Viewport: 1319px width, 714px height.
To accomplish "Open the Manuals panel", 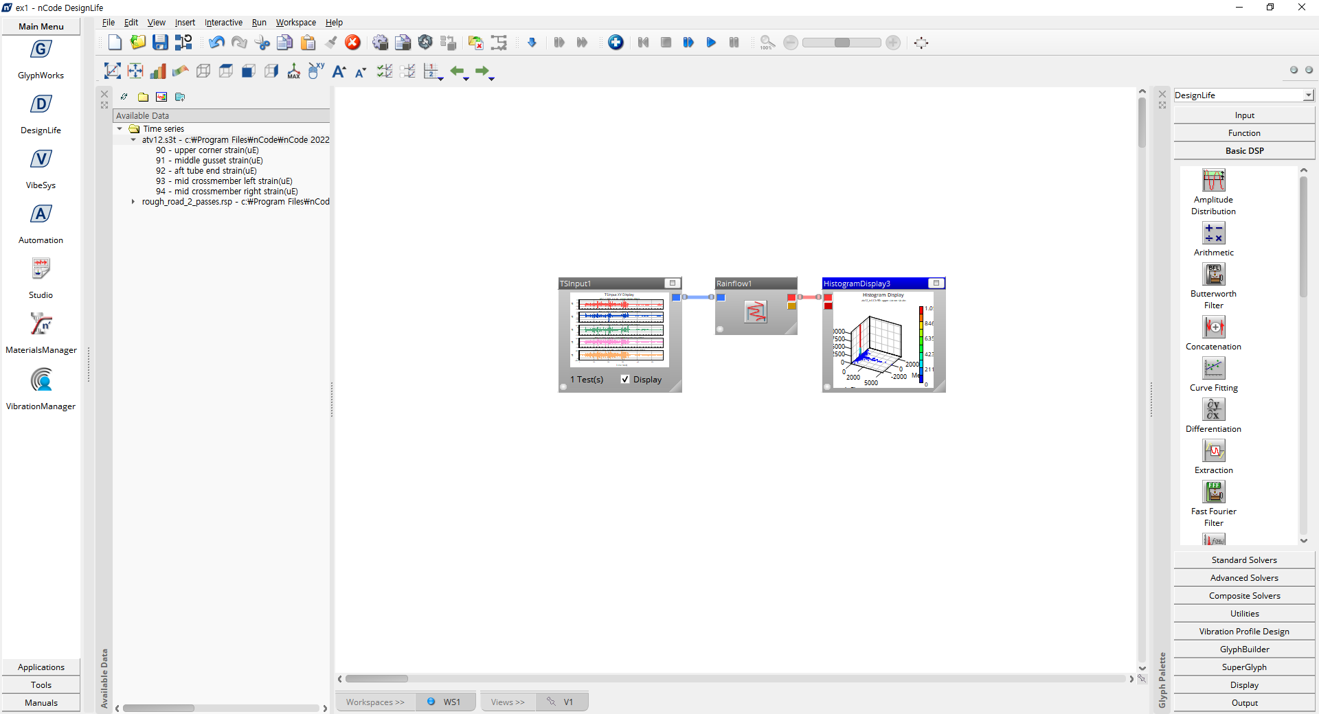I will (41, 703).
